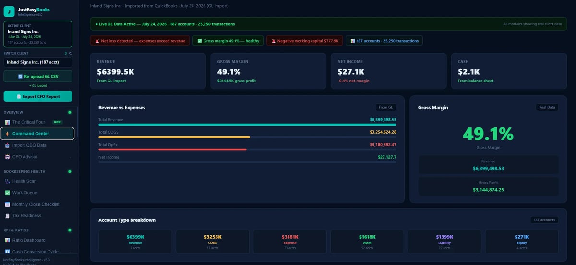The image size is (576, 265).
Task: Select the $1399K Liability account type card
Action: [444, 242]
